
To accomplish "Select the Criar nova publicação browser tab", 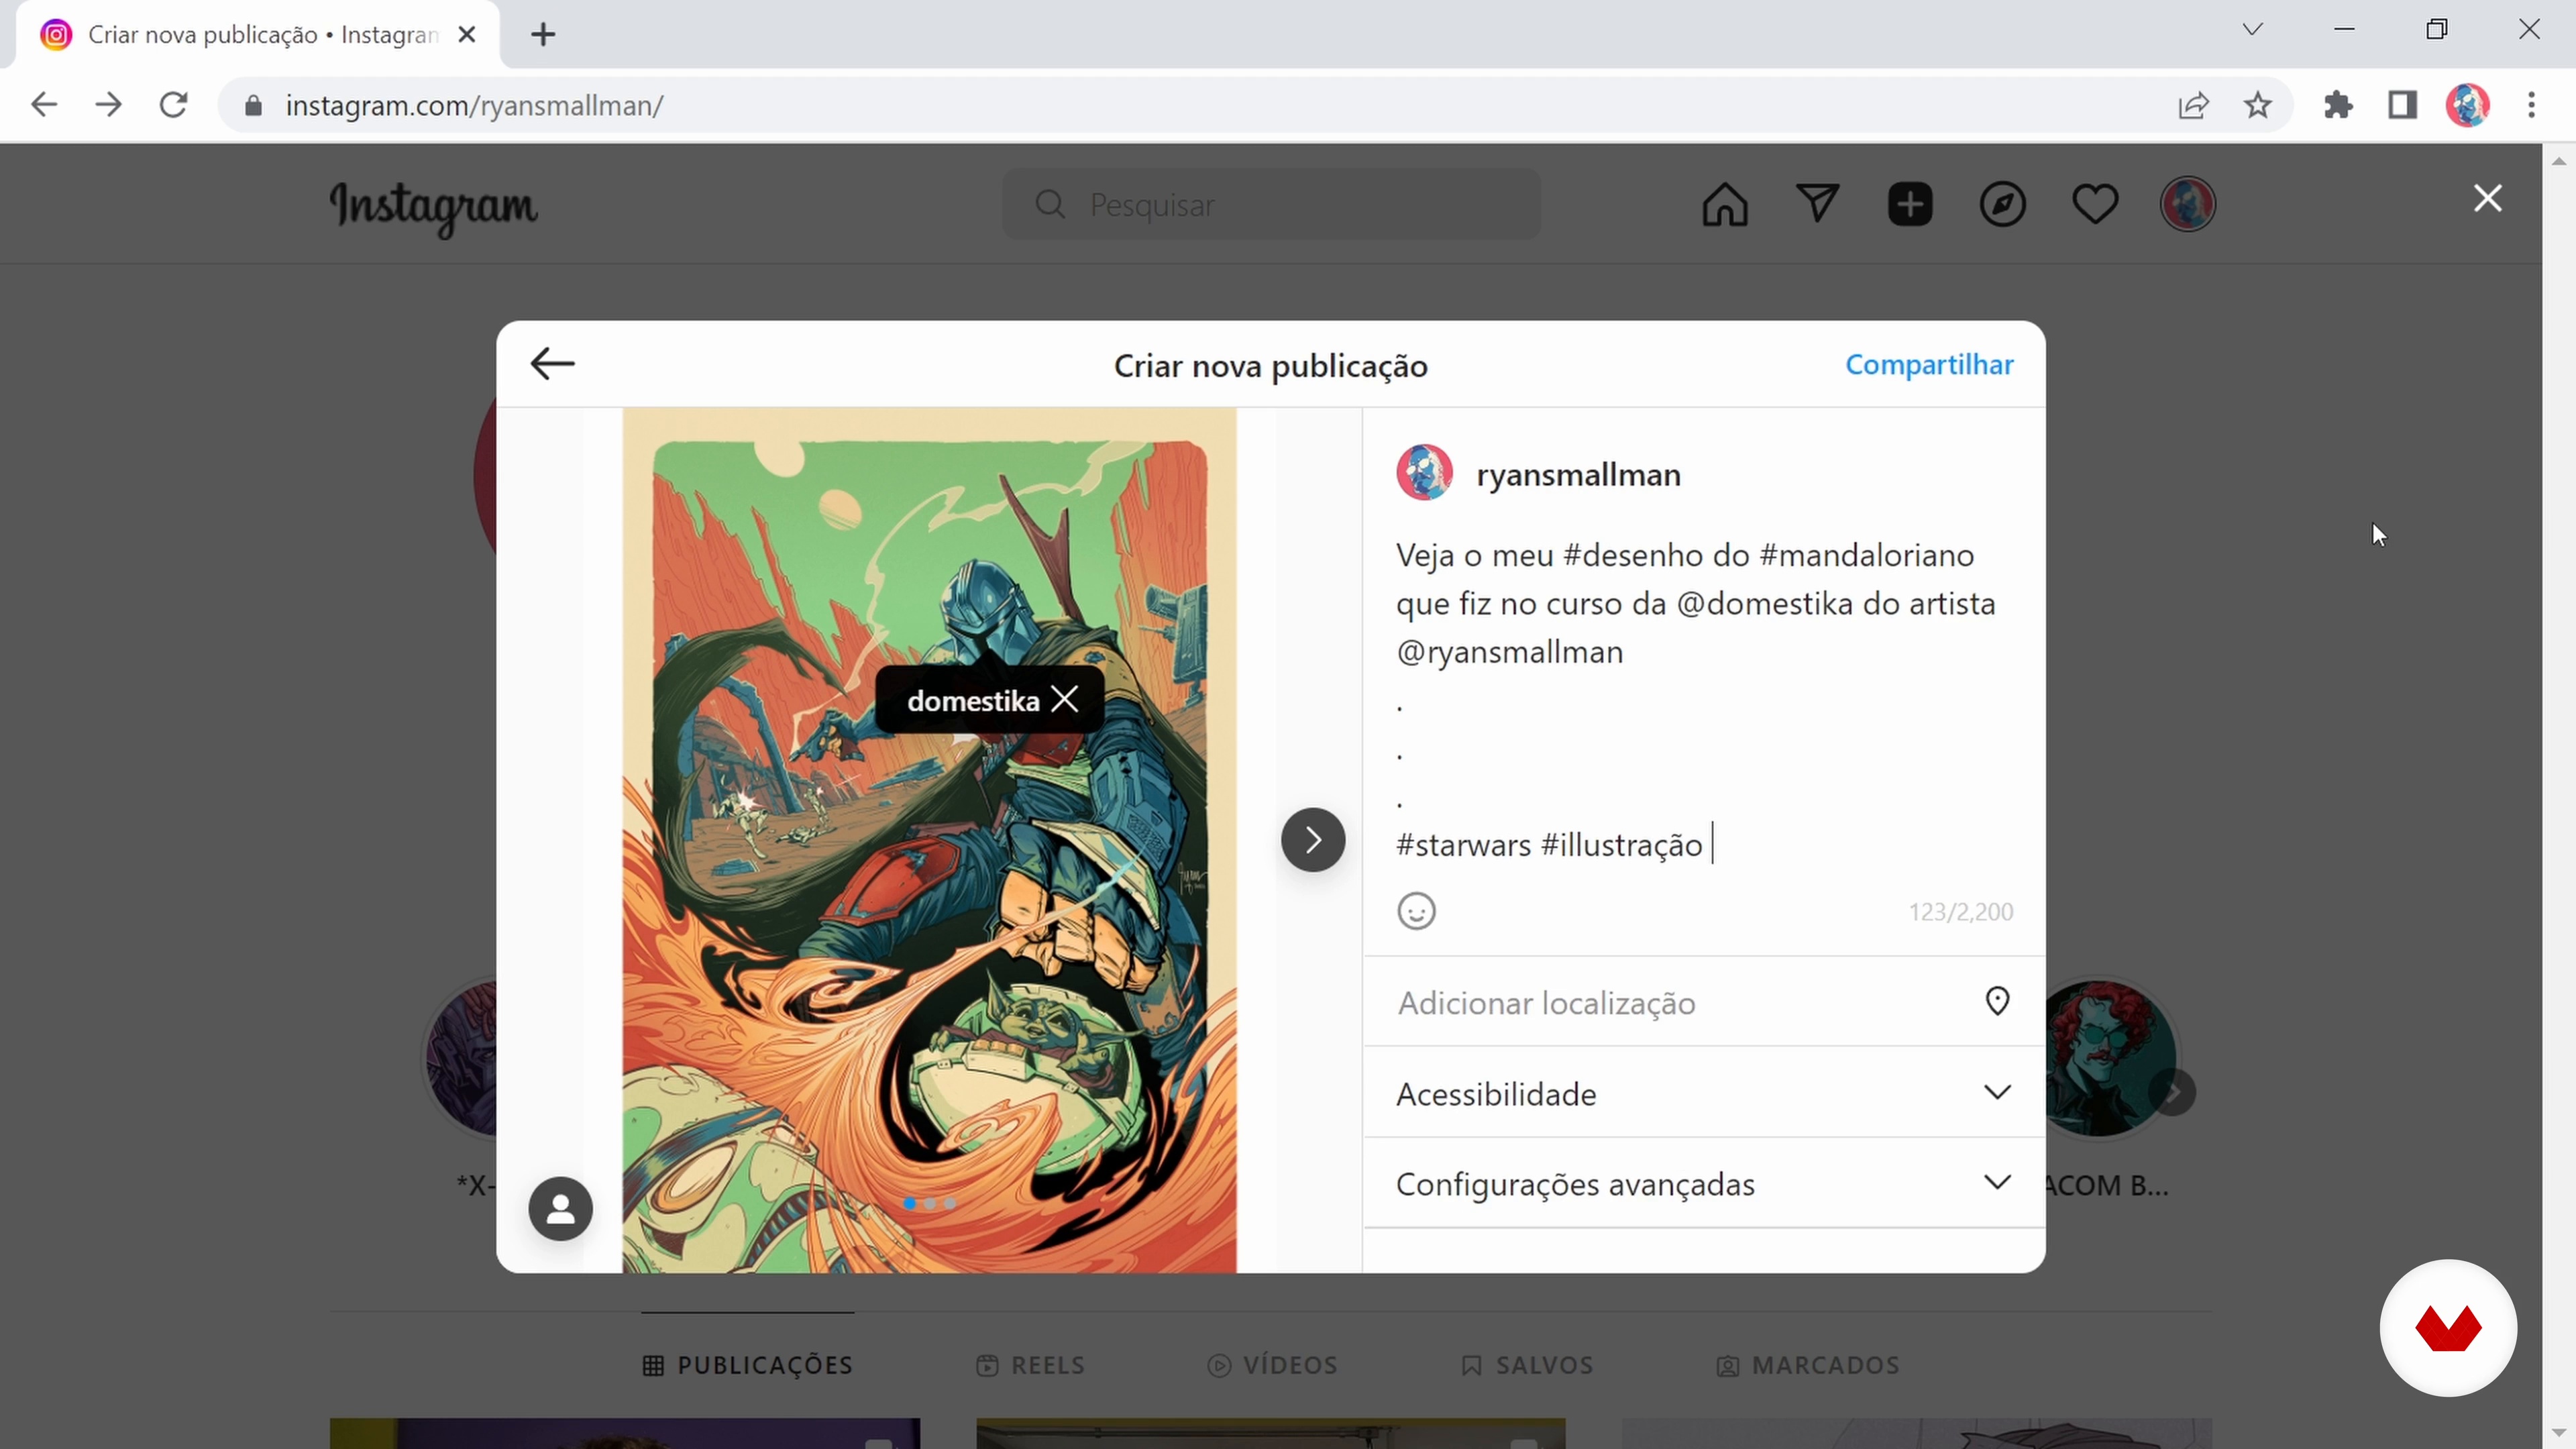I will tap(258, 35).
